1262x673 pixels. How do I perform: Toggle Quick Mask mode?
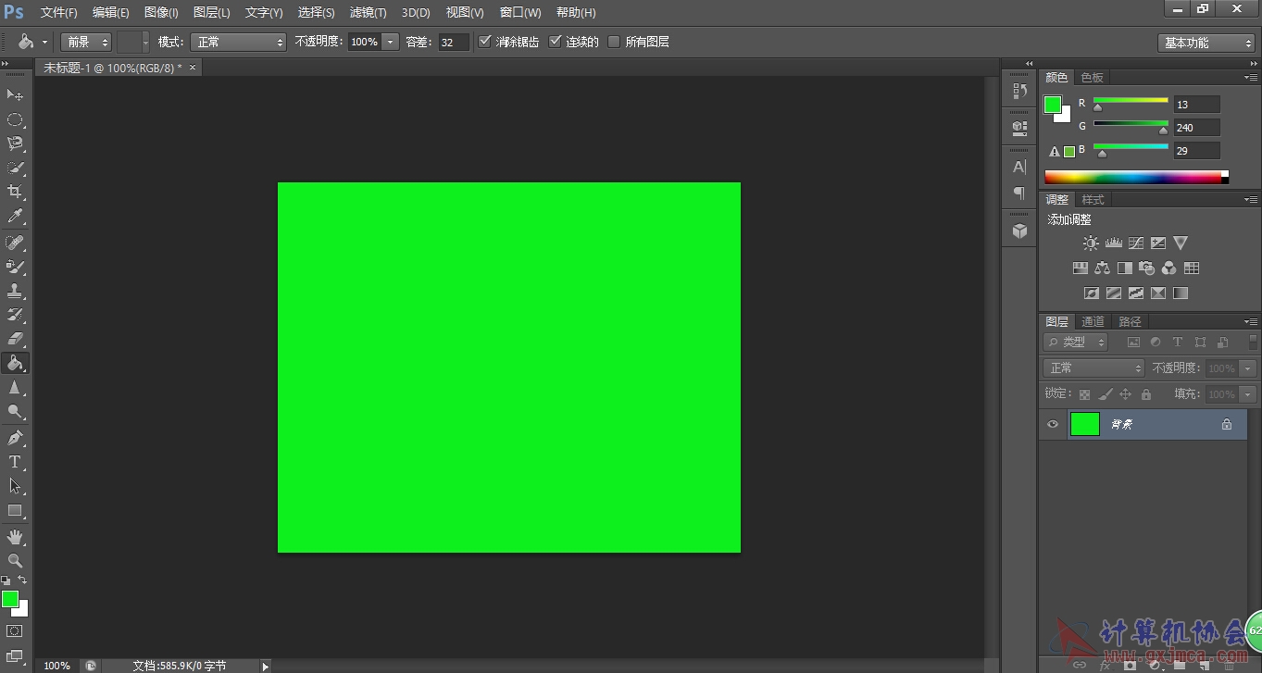tap(15, 631)
